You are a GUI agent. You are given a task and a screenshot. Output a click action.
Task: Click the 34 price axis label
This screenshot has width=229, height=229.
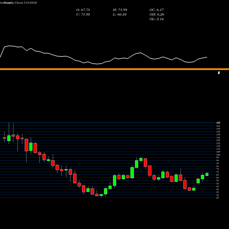[218, 195]
